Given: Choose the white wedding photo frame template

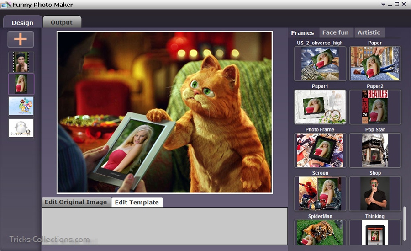Looking at the screenshot, I should point(320,107).
